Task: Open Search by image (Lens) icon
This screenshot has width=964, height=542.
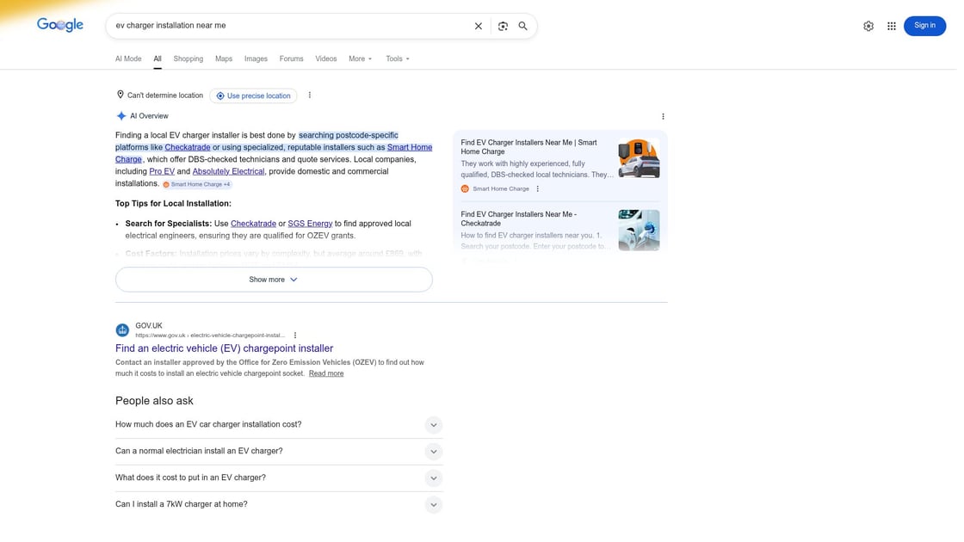Action: (503, 26)
